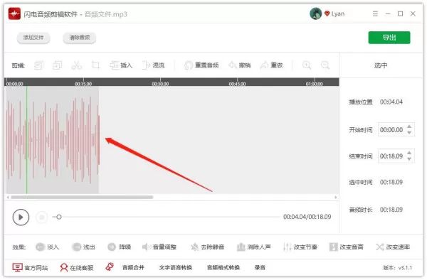This screenshot has width=427, height=280.
Task: Click the 插入 insert tool
Action: [x=121, y=65]
